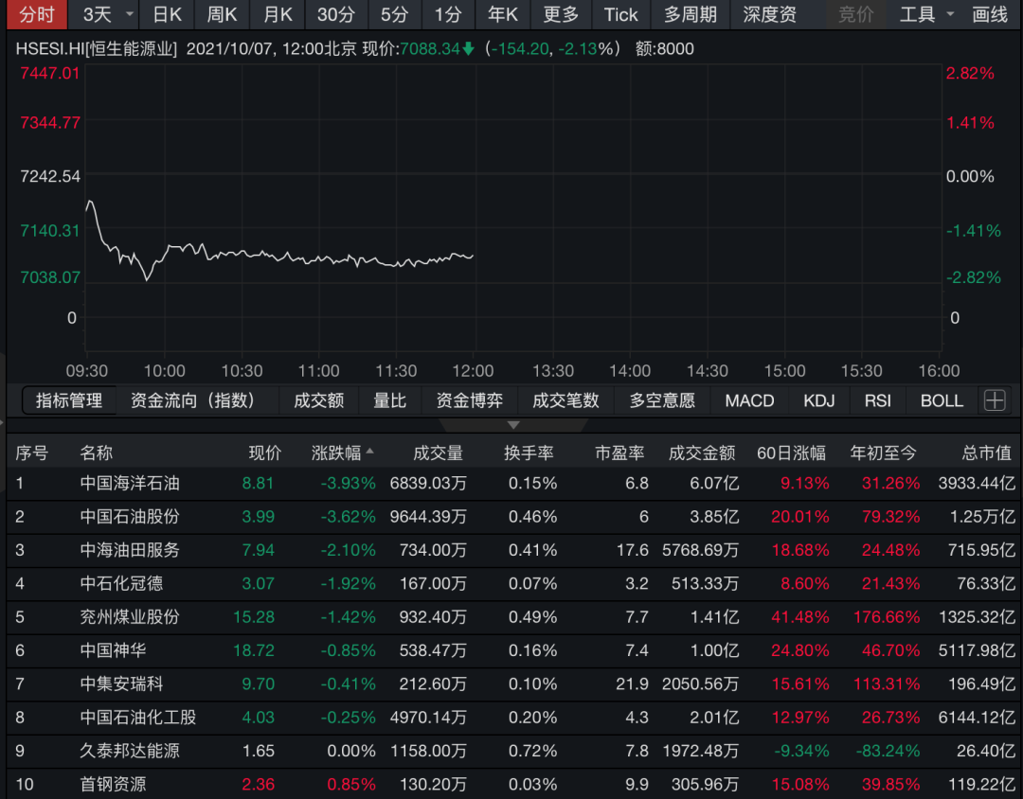1023x799 pixels.
Task: Open the 深度资 tab
Action: (x=770, y=14)
